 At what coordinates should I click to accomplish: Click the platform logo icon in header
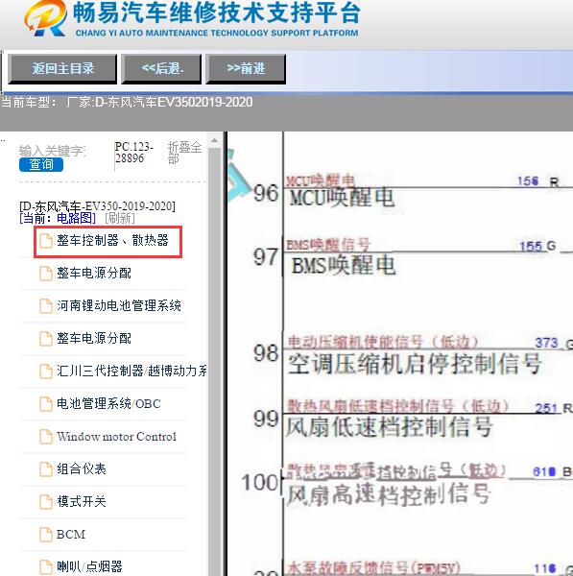click(x=45, y=18)
